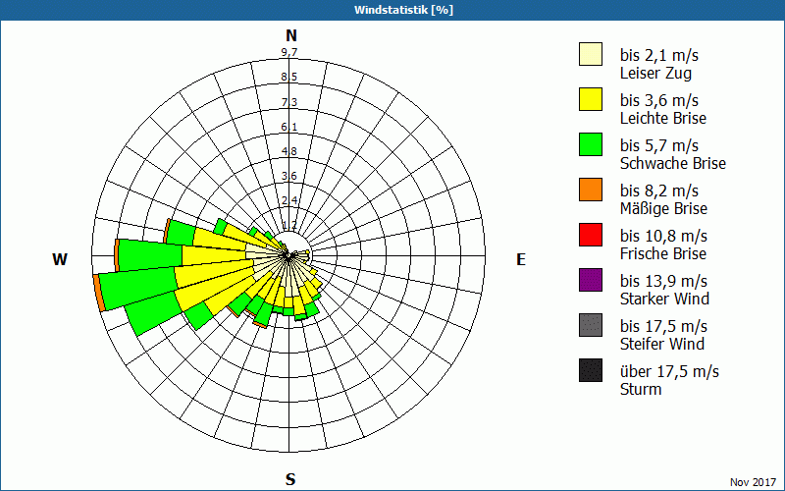Image resolution: width=785 pixels, height=491 pixels.
Task: Click the 'Sturm' legend label
Action: click(641, 389)
